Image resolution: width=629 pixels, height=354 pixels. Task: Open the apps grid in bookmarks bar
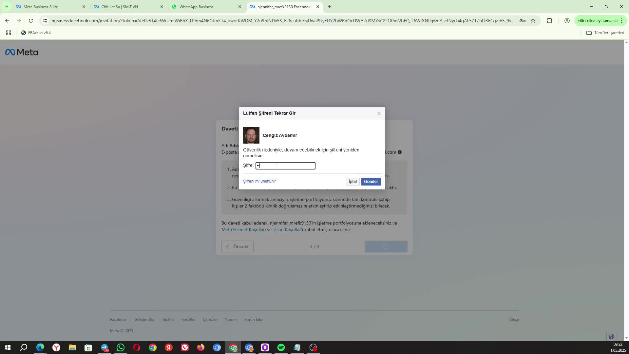[9, 33]
